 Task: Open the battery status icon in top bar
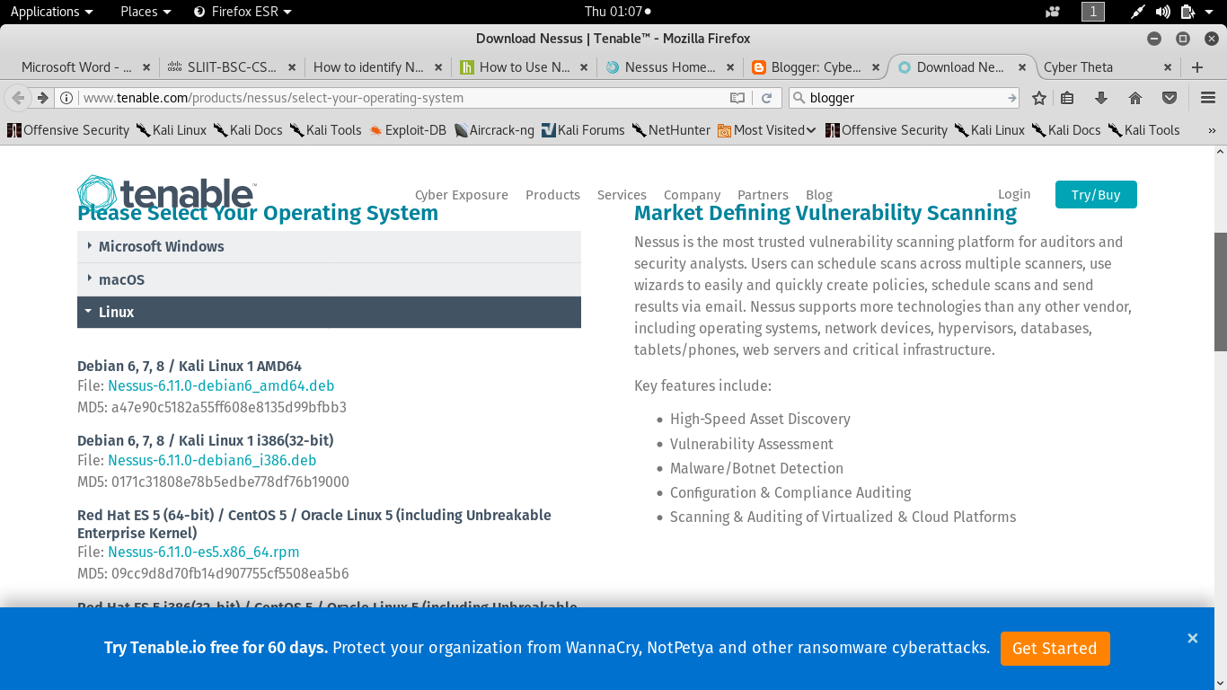[x=1187, y=12]
